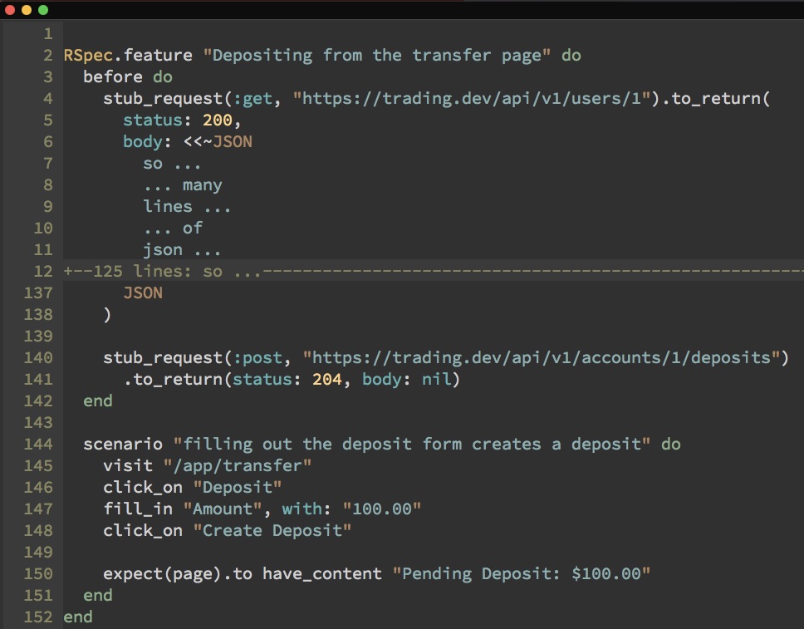Click the 'scenario' keyword on line 144
This screenshot has width=804, height=629.
(123, 444)
